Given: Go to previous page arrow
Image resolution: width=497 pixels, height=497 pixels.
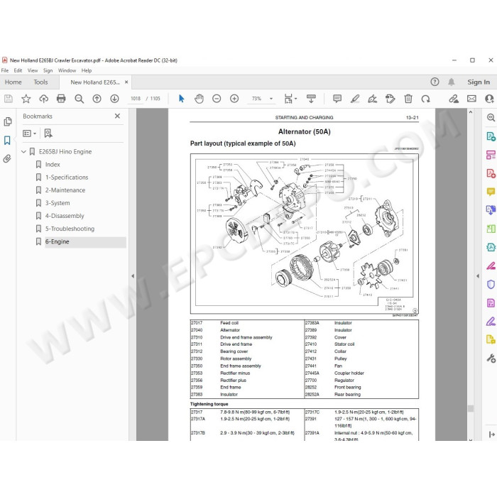Looking at the screenshot, I should 97,99.
